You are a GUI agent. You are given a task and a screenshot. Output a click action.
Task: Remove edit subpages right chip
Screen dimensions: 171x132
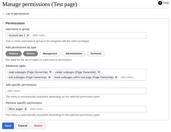(49, 77)
